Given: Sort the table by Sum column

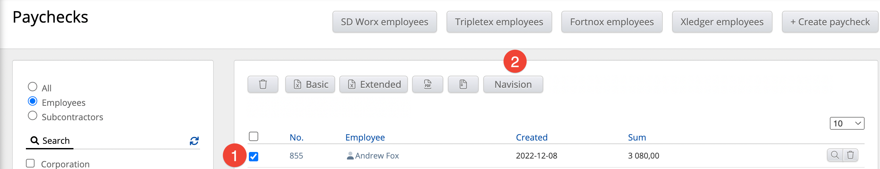Looking at the screenshot, I should (636, 137).
